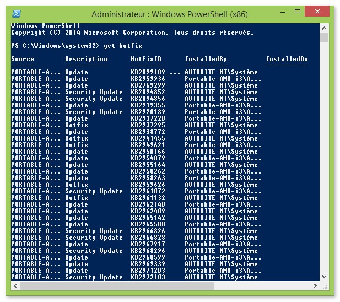The image size is (340, 302).
Task: Click hotfix ID KB2968296
Action: click(x=148, y=251)
